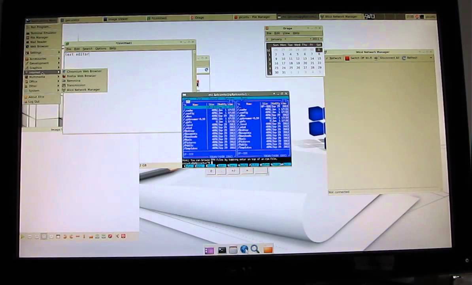Start Transmission from the Internet submenu

click(84, 85)
